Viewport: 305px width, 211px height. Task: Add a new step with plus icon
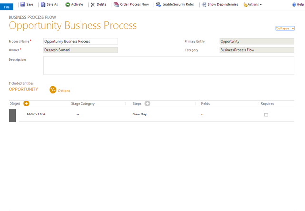click(x=147, y=103)
